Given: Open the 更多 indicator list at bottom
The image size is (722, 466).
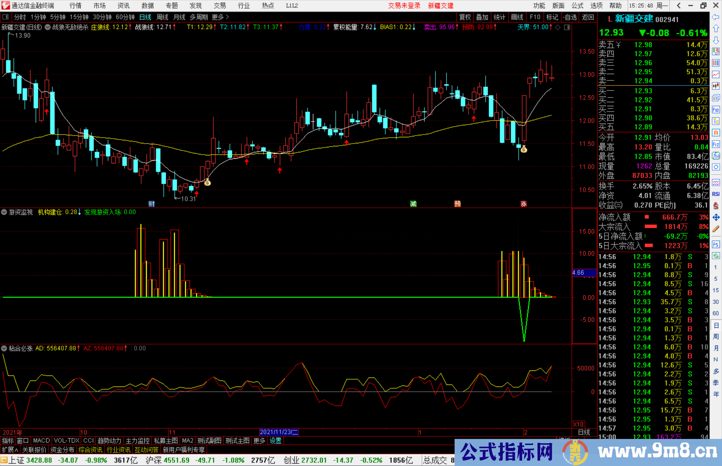Looking at the screenshot, I should coord(259,441).
